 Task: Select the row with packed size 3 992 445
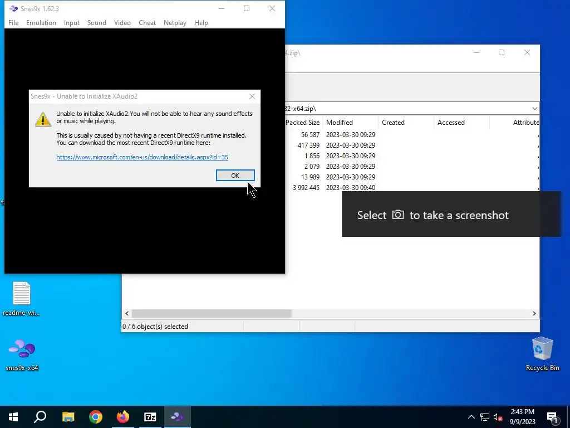tap(412, 187)
